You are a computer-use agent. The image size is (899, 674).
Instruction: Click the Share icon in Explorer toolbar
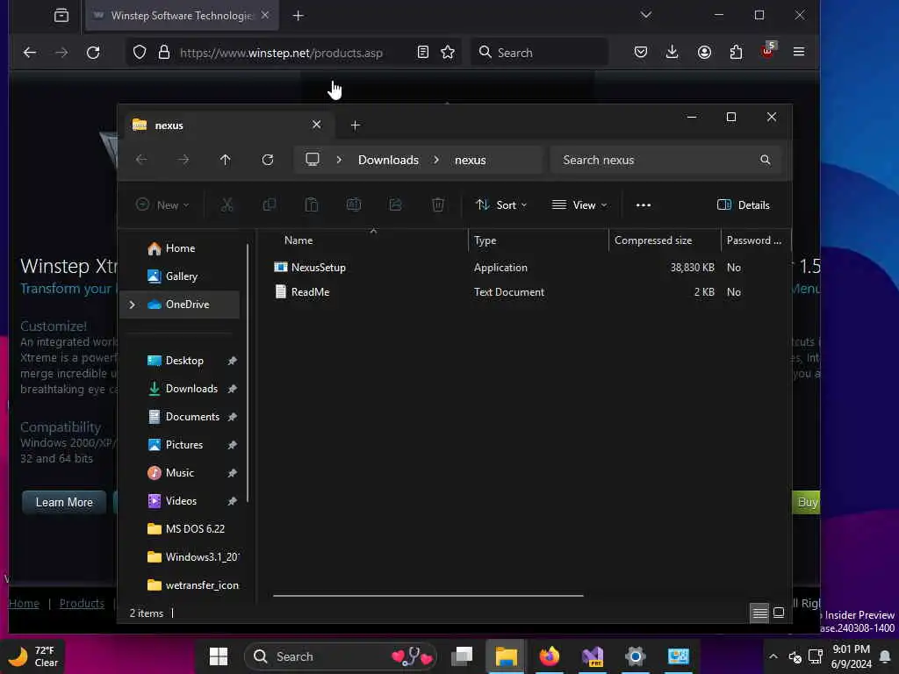coord(396,204)
